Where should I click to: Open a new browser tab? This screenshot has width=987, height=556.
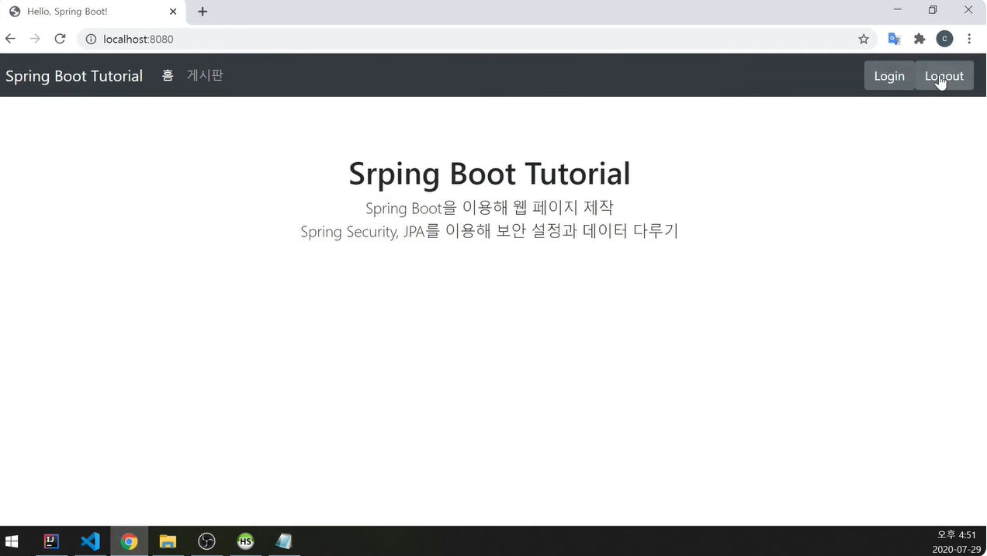pyautogui.click(x=203, y=12)
